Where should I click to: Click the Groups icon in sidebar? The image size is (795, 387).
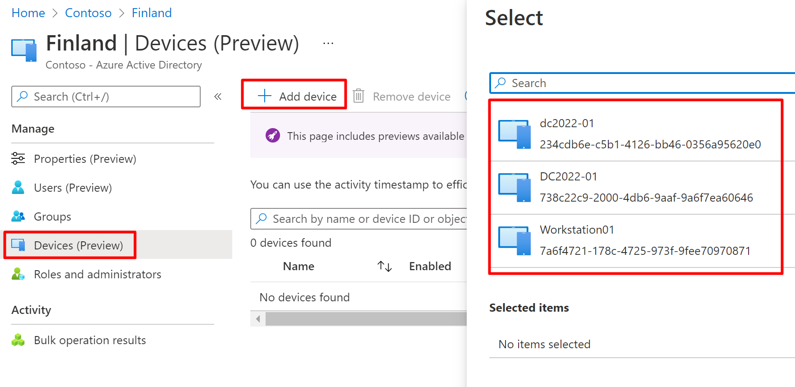coord(18,217)
